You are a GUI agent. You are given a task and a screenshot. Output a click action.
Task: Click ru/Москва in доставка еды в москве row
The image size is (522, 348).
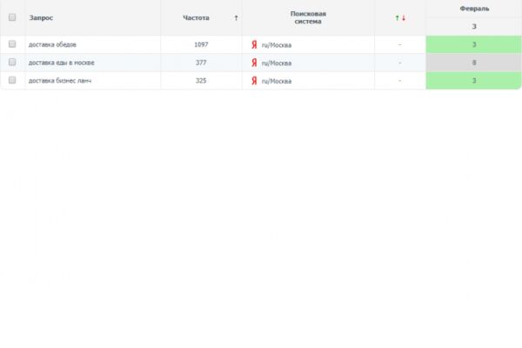tap(277, 63)
